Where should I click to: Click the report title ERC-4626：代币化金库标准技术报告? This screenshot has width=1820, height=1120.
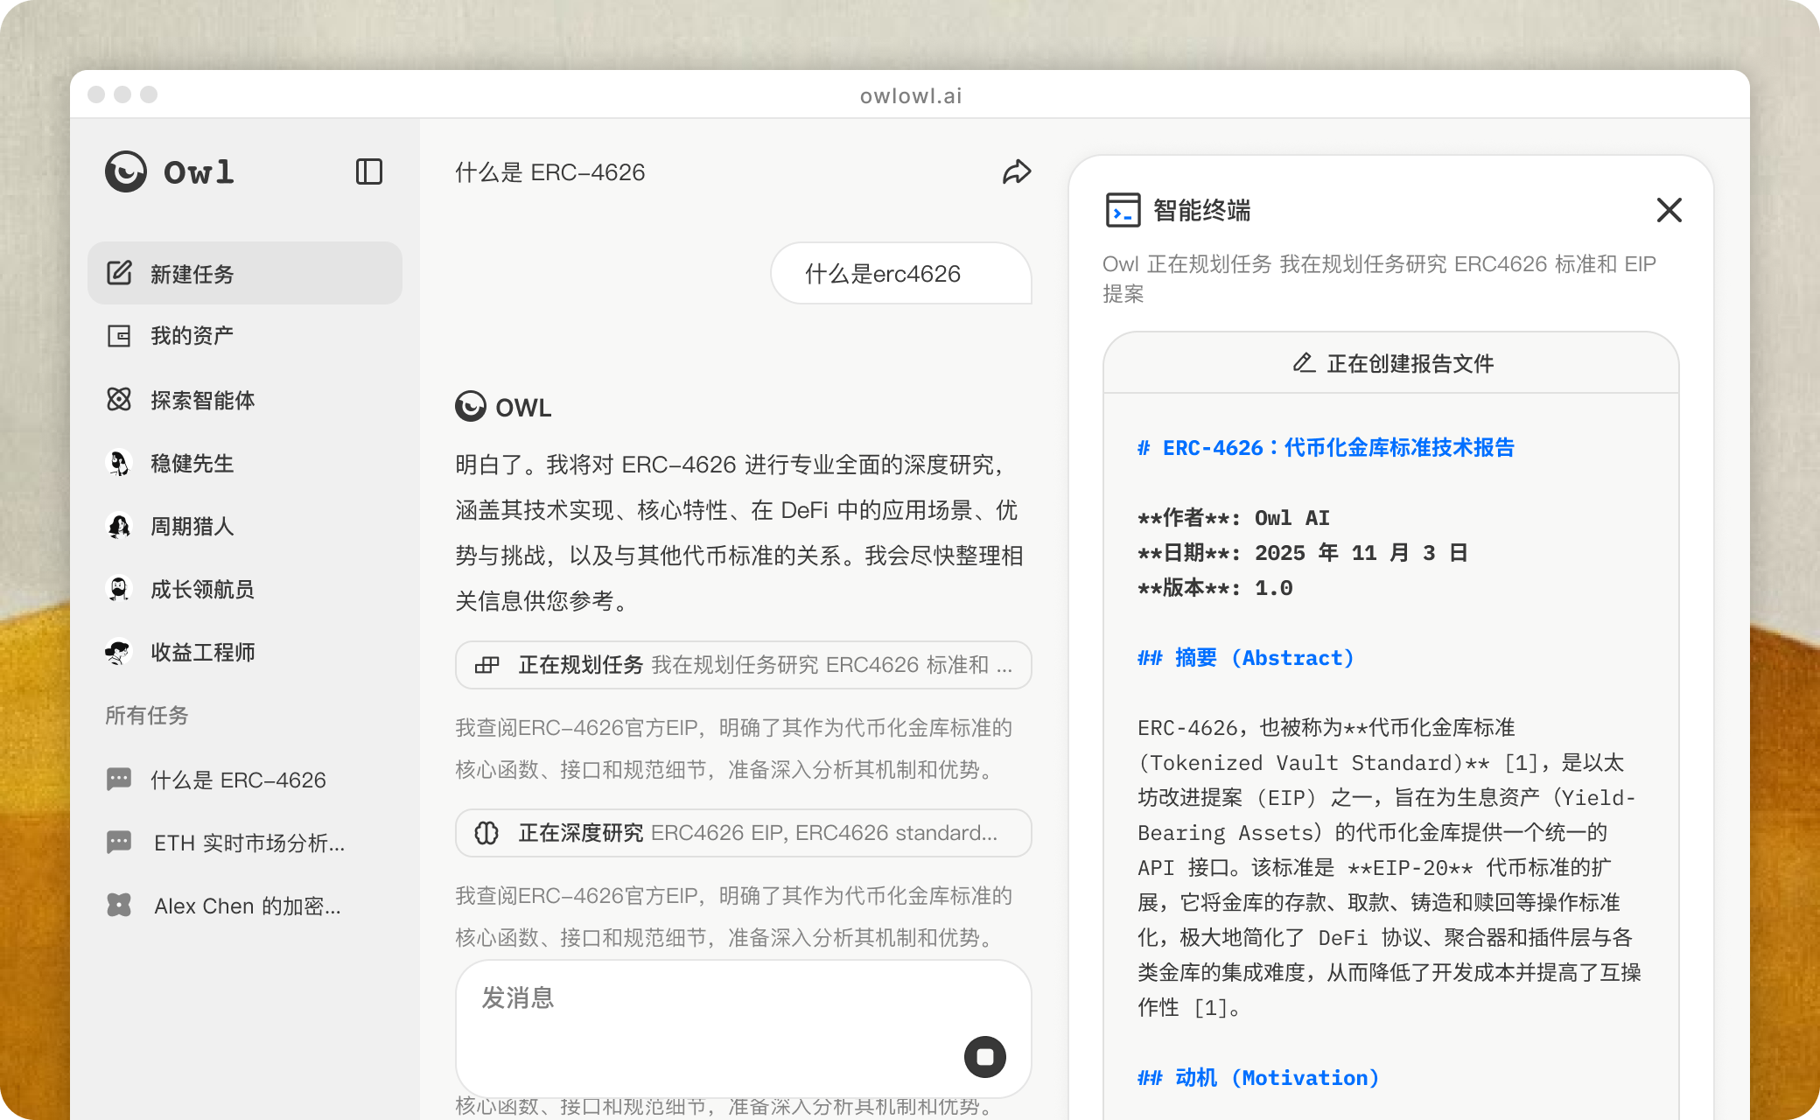pyautogui.click(x=1326, y=447)
